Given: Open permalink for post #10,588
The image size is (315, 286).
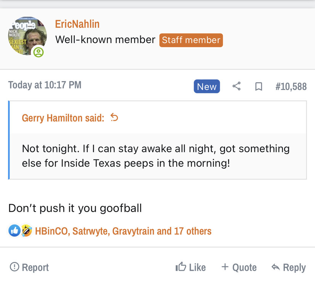Looking at the screenshot, I should 291,87.
